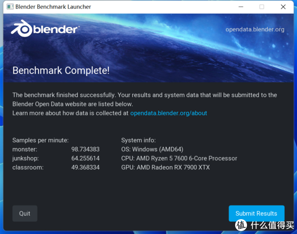Click the Quit button
The image size is (297, 234).
click(25, 213)
